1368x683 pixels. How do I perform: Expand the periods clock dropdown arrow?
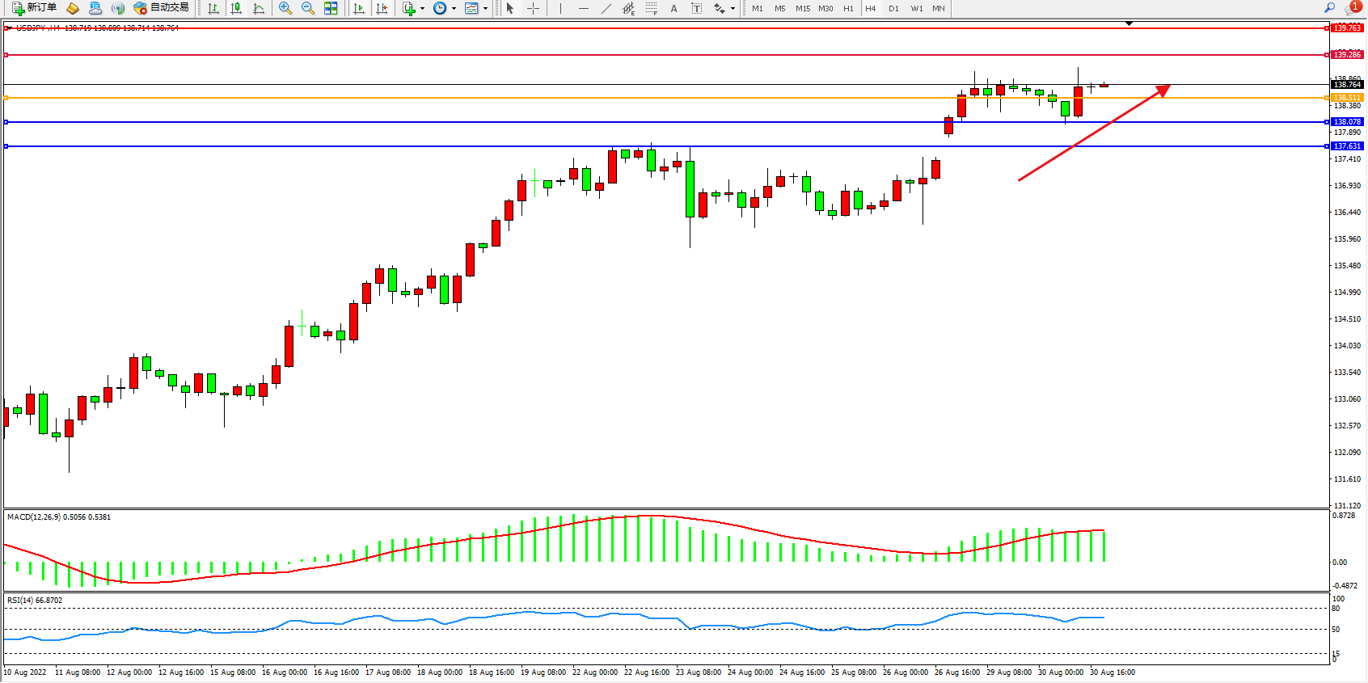(454, 9)
